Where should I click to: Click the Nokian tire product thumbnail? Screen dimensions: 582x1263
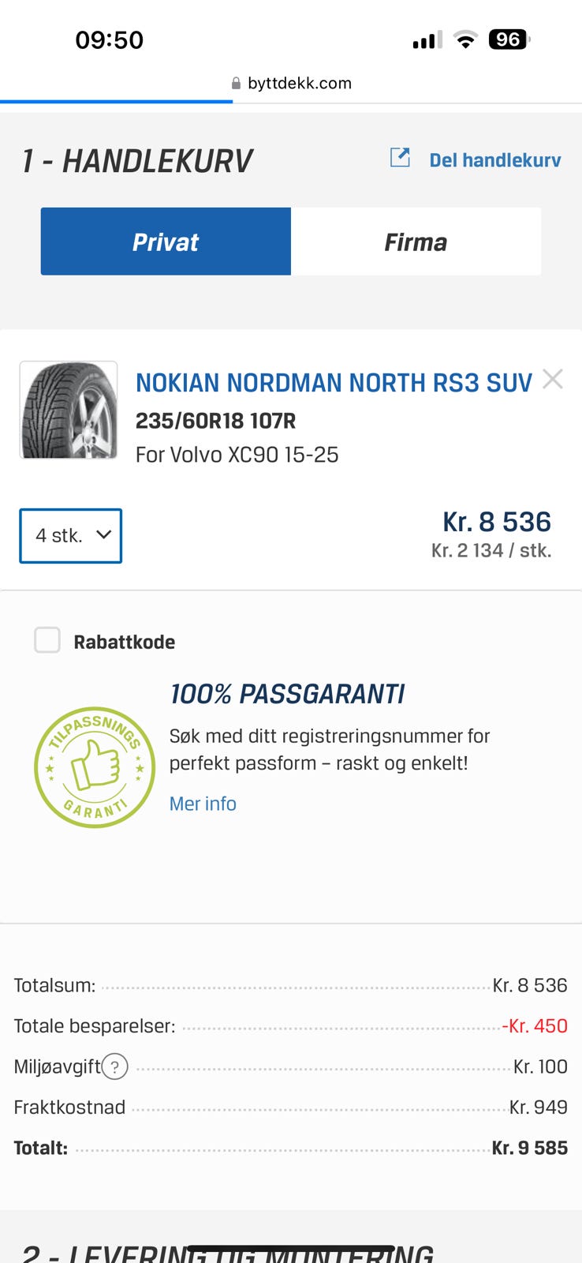[x=69, y=410]
